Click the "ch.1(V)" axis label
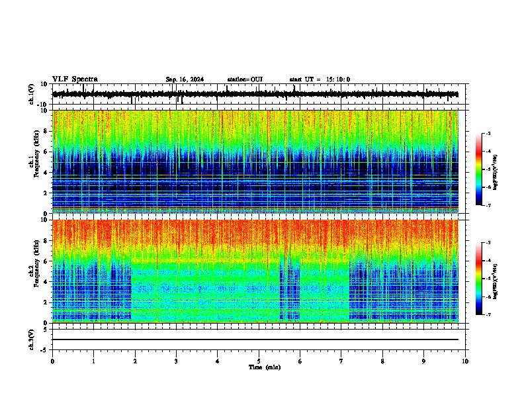 point(32,94)
